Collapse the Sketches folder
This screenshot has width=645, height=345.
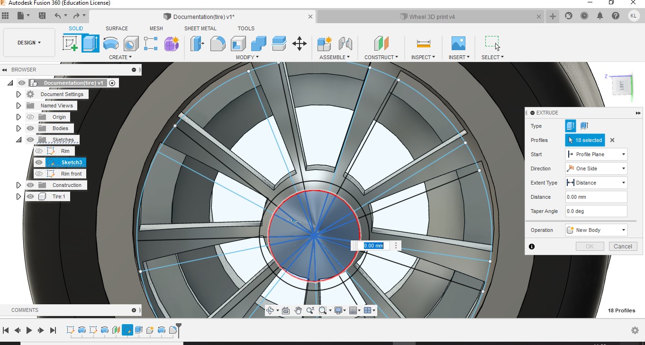click(x=18, y=140)
